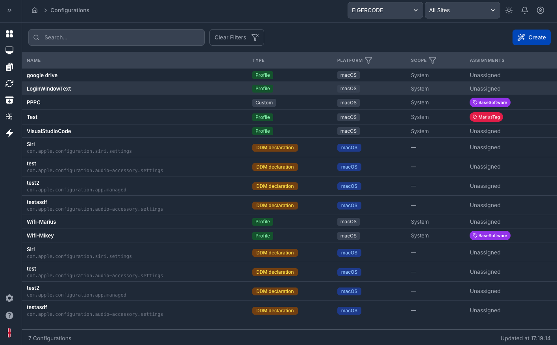This screenshot has width=557, height=345.
Task: Click the Profile badge in VisualStudioCode row
Action: (263, 131)
